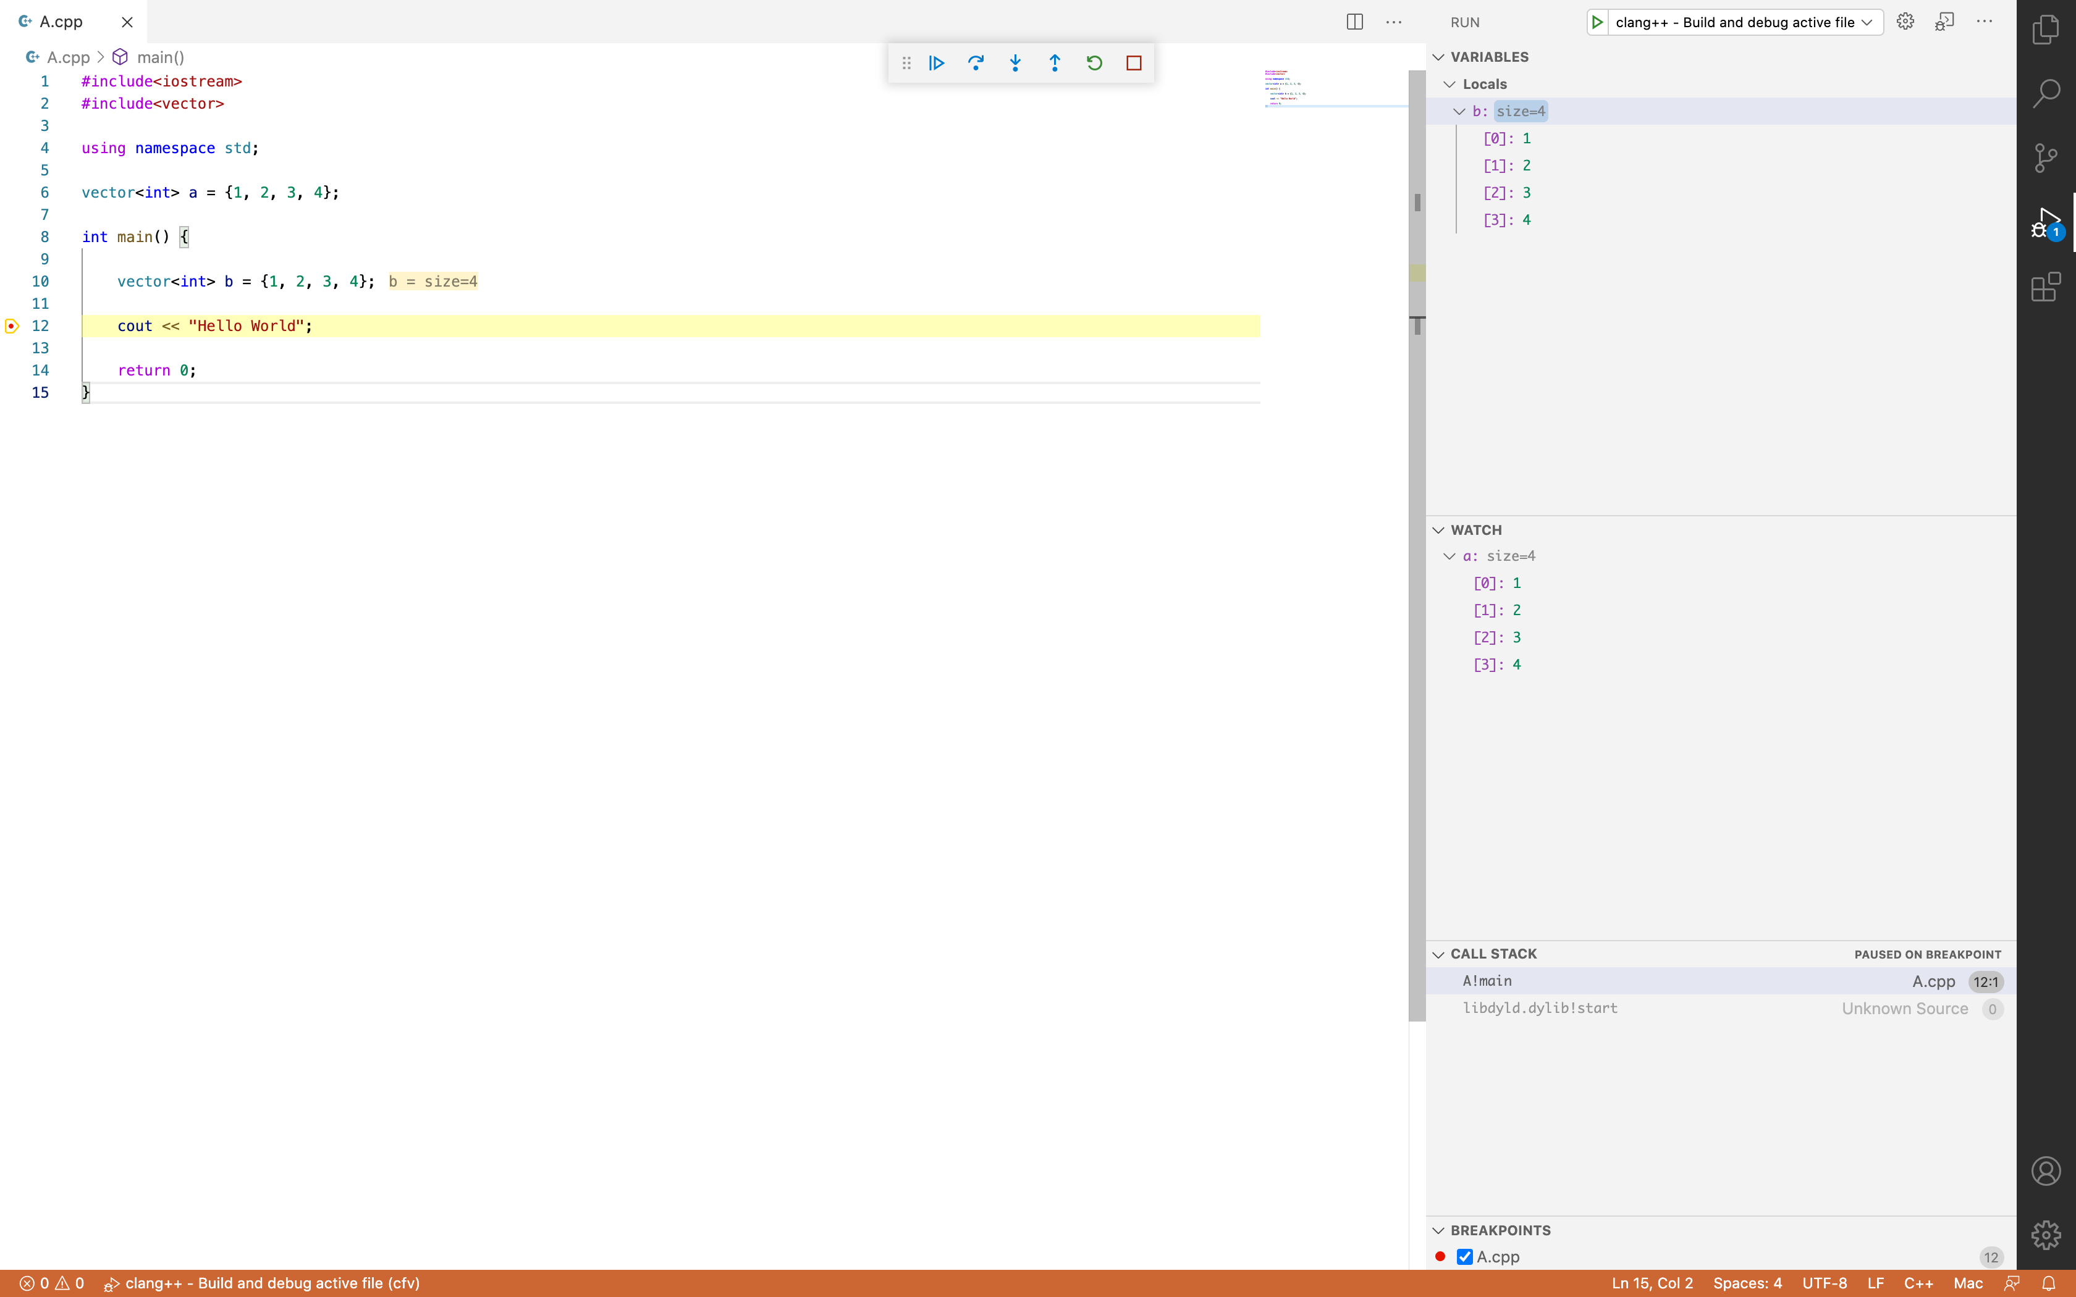Click the Restart debug session icon
This screenshot has height=1297, width=2076.
pos(1095,62)
